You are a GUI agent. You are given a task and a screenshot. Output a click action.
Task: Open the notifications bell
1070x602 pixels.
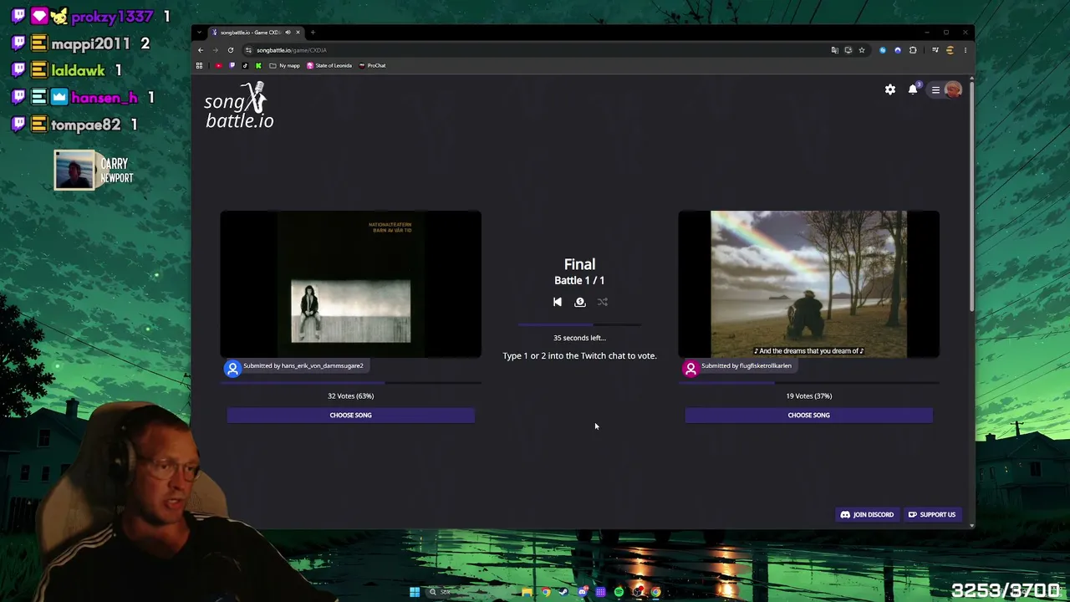[913, 89]
